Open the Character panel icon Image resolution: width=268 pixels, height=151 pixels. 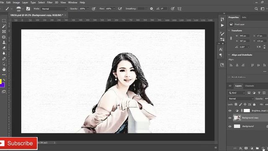[x=221, y=49]
